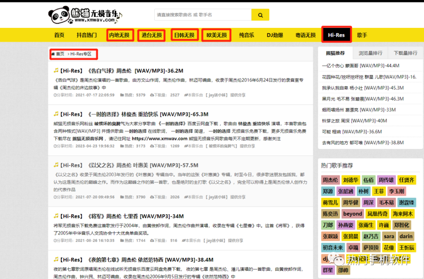Click 首页 in the breadcrumb
424x279 pixels.
(x=60, y=54)
